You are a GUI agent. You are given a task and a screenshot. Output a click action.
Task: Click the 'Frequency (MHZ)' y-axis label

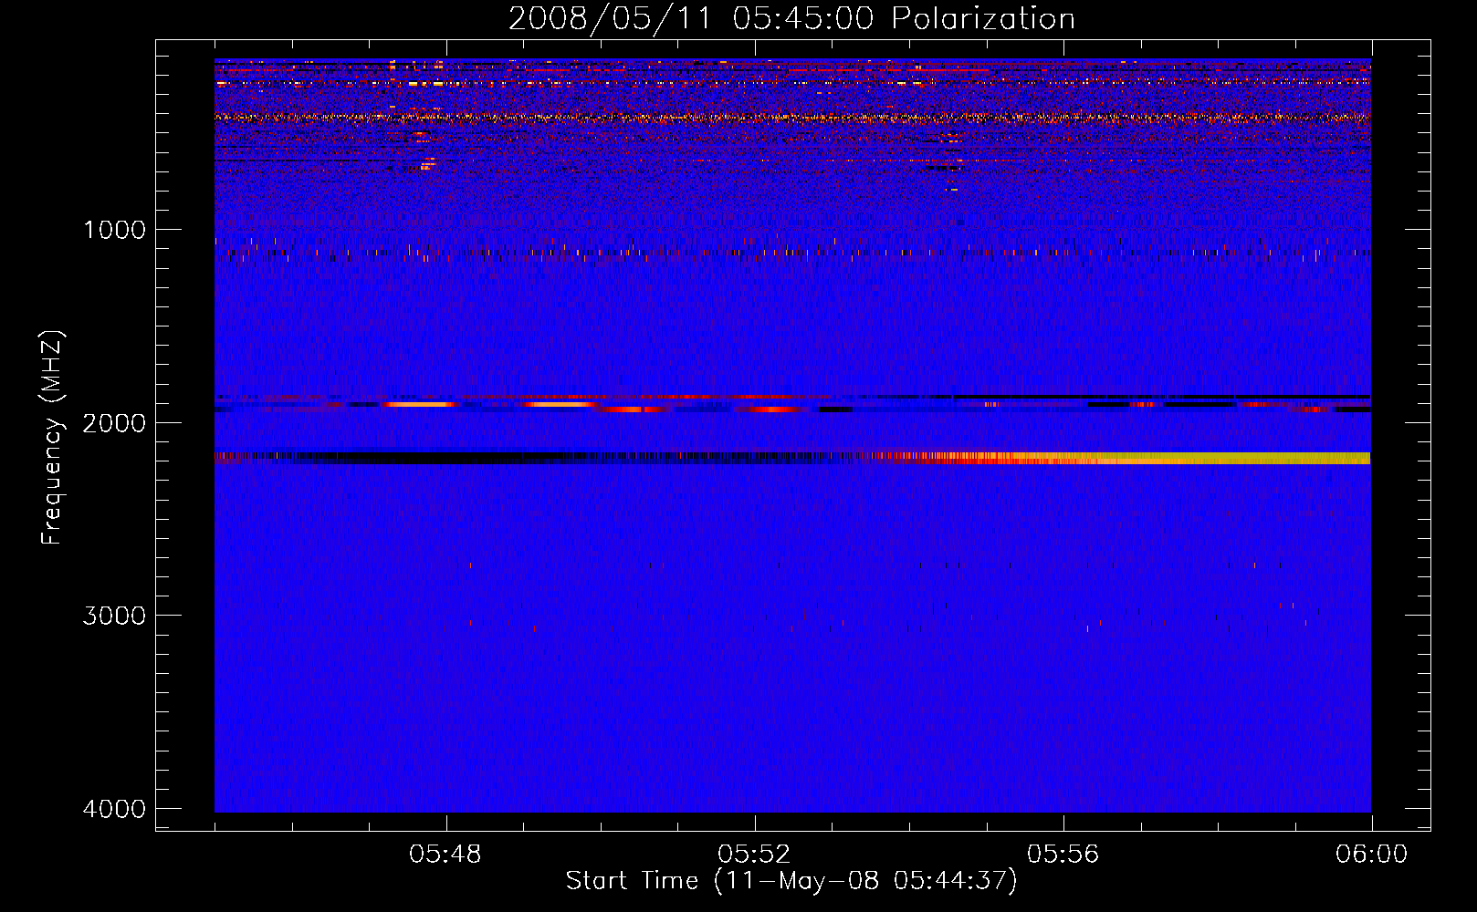click(53, 439)
